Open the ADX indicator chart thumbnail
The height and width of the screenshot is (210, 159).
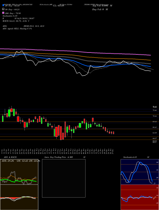19,172
